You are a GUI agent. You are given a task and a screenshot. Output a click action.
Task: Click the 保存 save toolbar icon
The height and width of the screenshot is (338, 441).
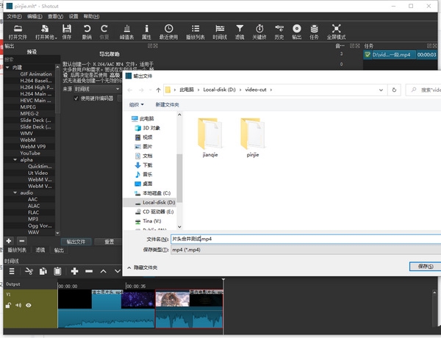[67, 31]
